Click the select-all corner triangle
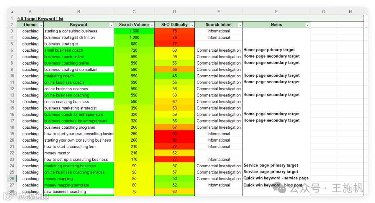 coord(12,12)
